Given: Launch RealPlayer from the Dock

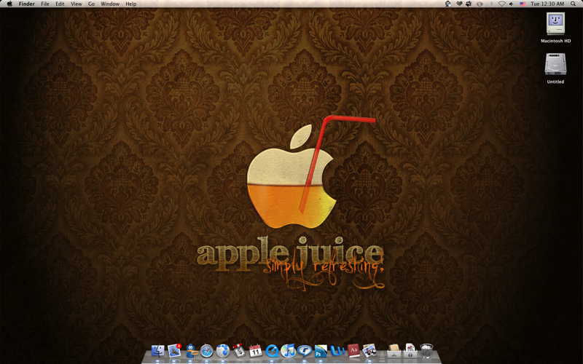Looking at the screenshot, I should point(305,351).
